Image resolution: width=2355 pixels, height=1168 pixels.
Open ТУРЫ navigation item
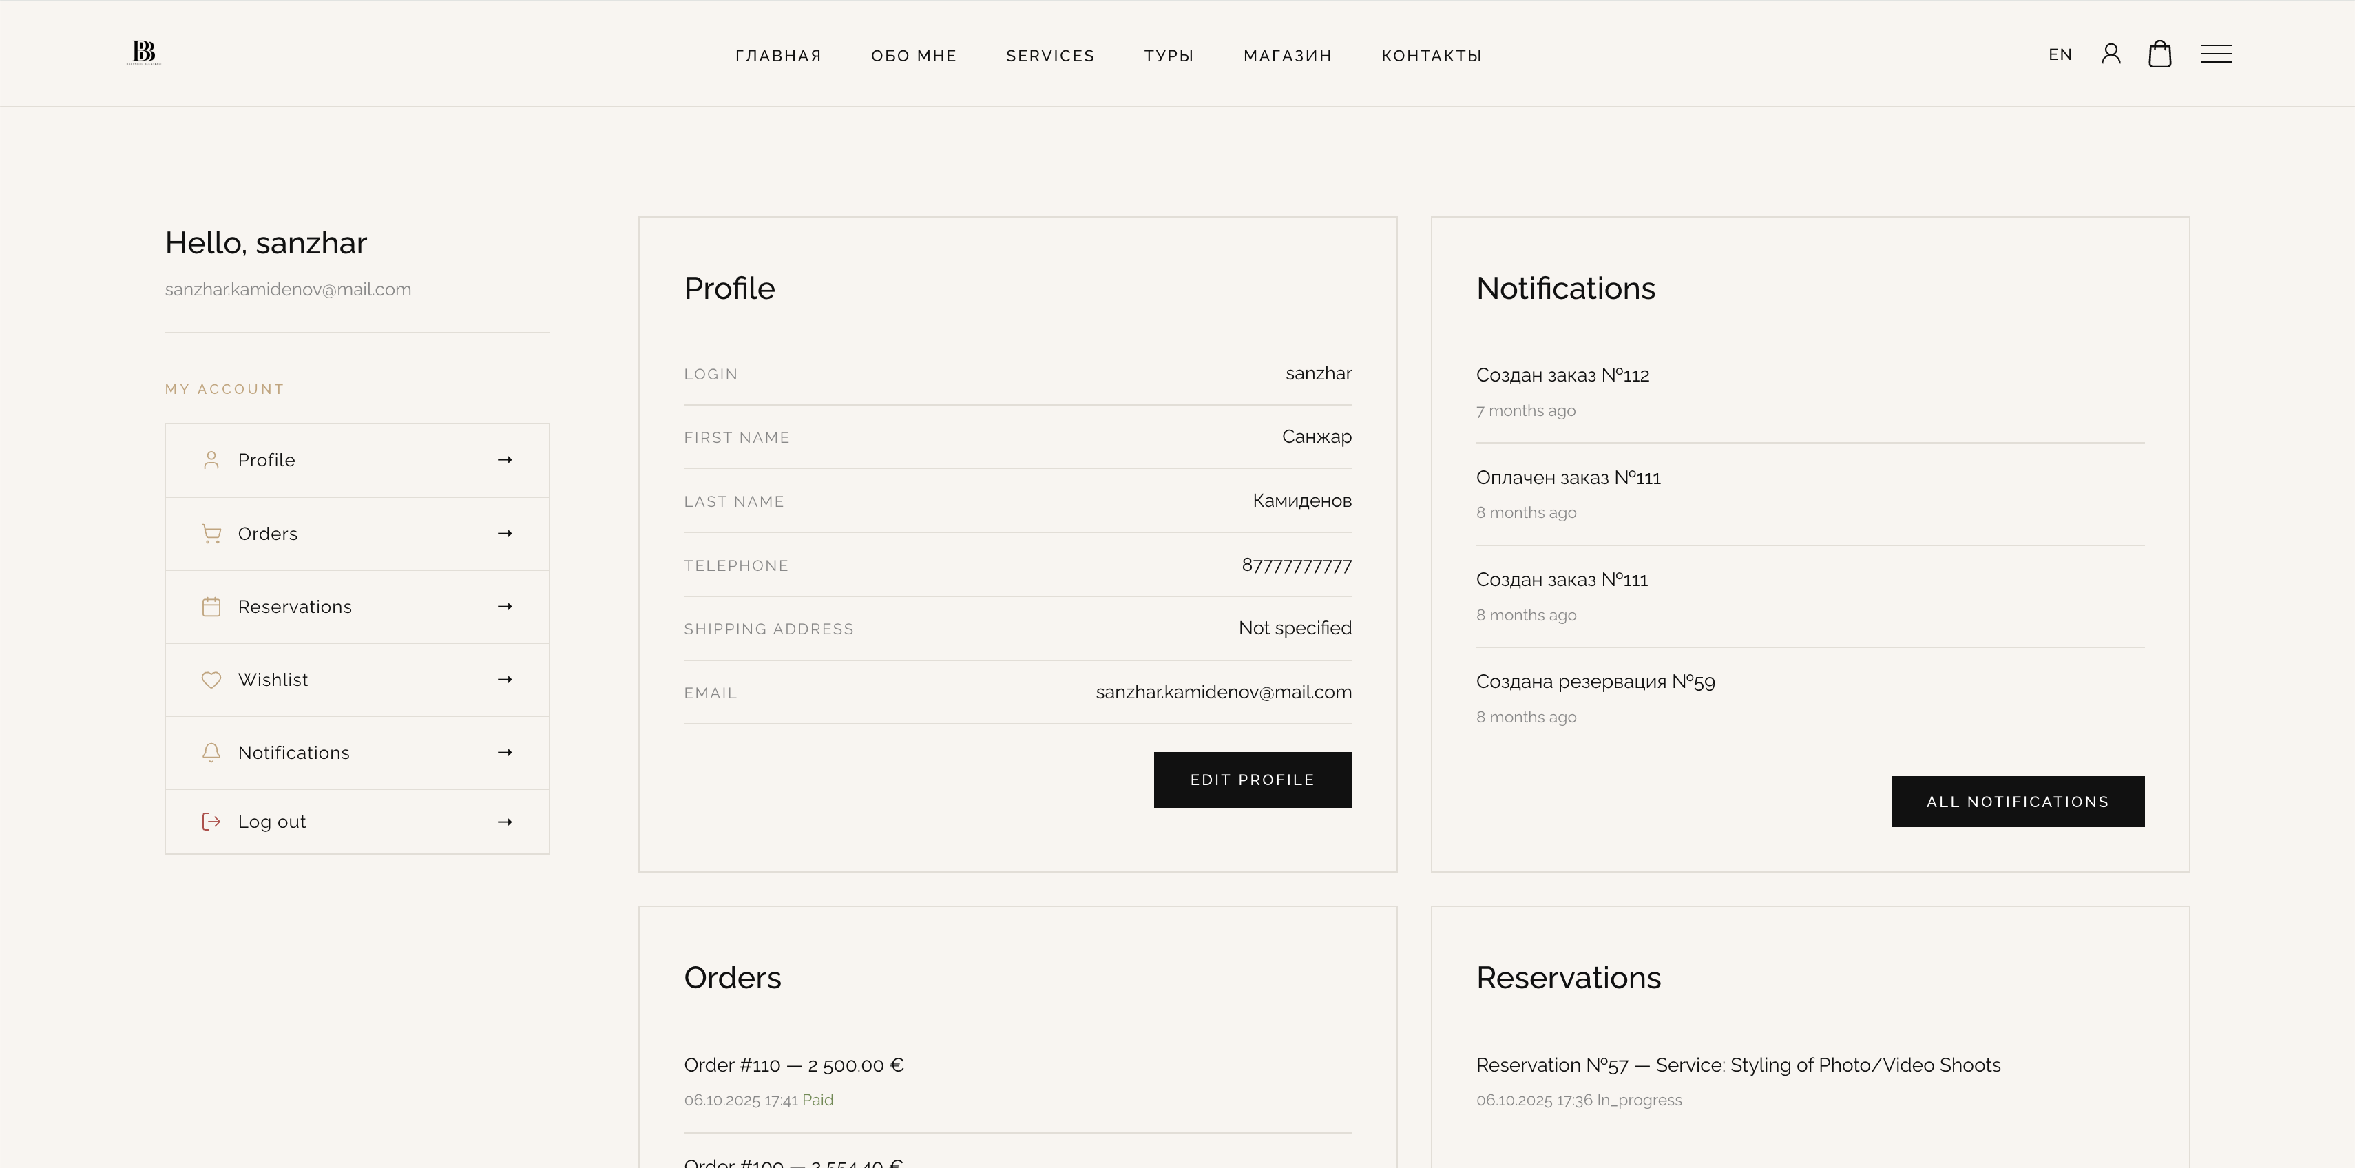point(1169,56)
